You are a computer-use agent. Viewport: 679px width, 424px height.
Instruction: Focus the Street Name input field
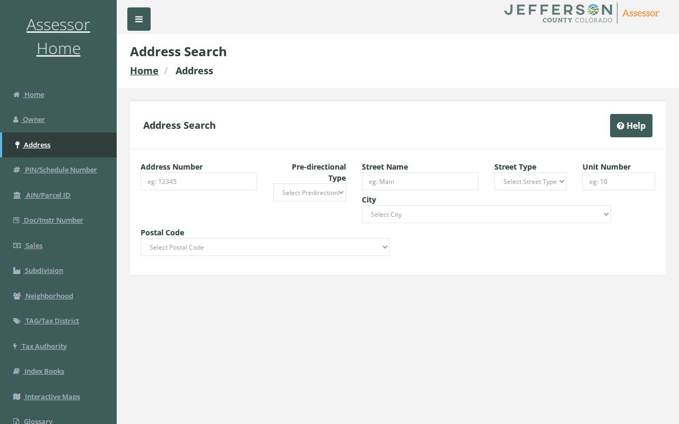click(x=420, y=181)
